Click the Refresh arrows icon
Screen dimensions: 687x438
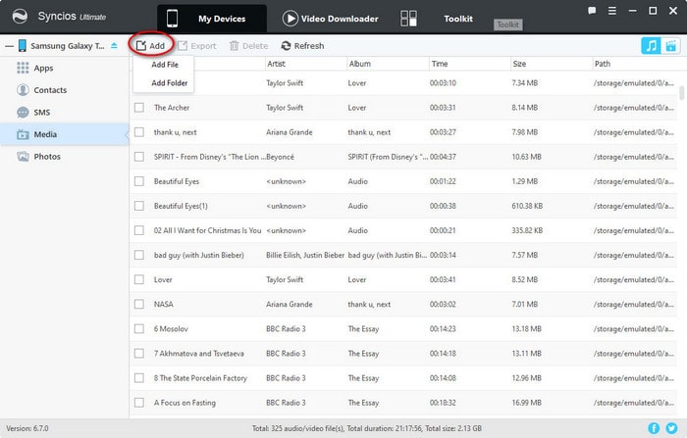point(286,45)
